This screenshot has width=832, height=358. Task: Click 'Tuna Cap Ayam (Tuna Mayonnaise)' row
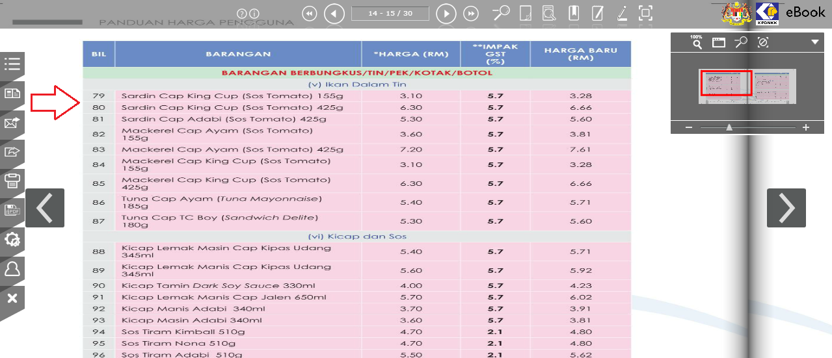point(356,203)
